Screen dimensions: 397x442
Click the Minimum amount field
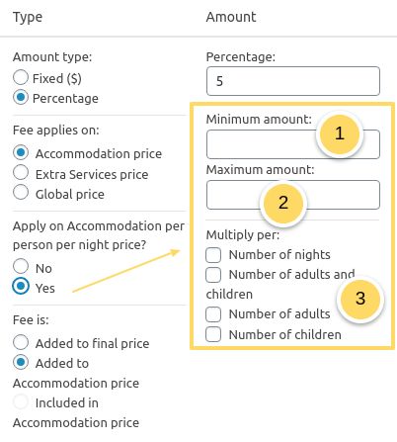(x=293, y=144)
